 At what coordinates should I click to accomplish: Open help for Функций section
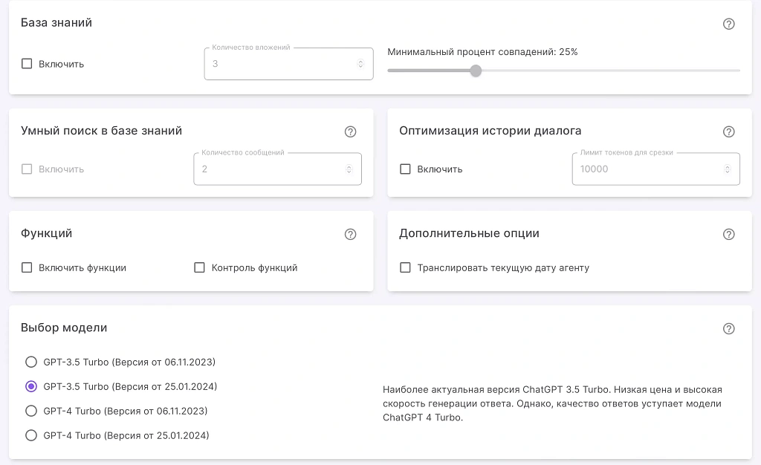pyautogui.click(x=350, y=234)
